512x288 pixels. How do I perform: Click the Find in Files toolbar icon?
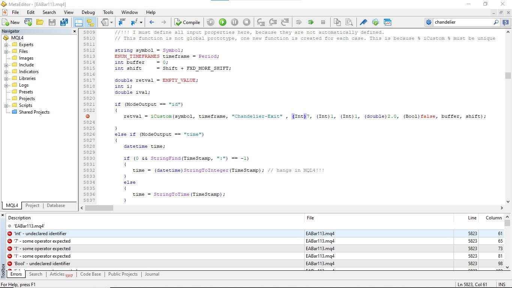(349, 22)
